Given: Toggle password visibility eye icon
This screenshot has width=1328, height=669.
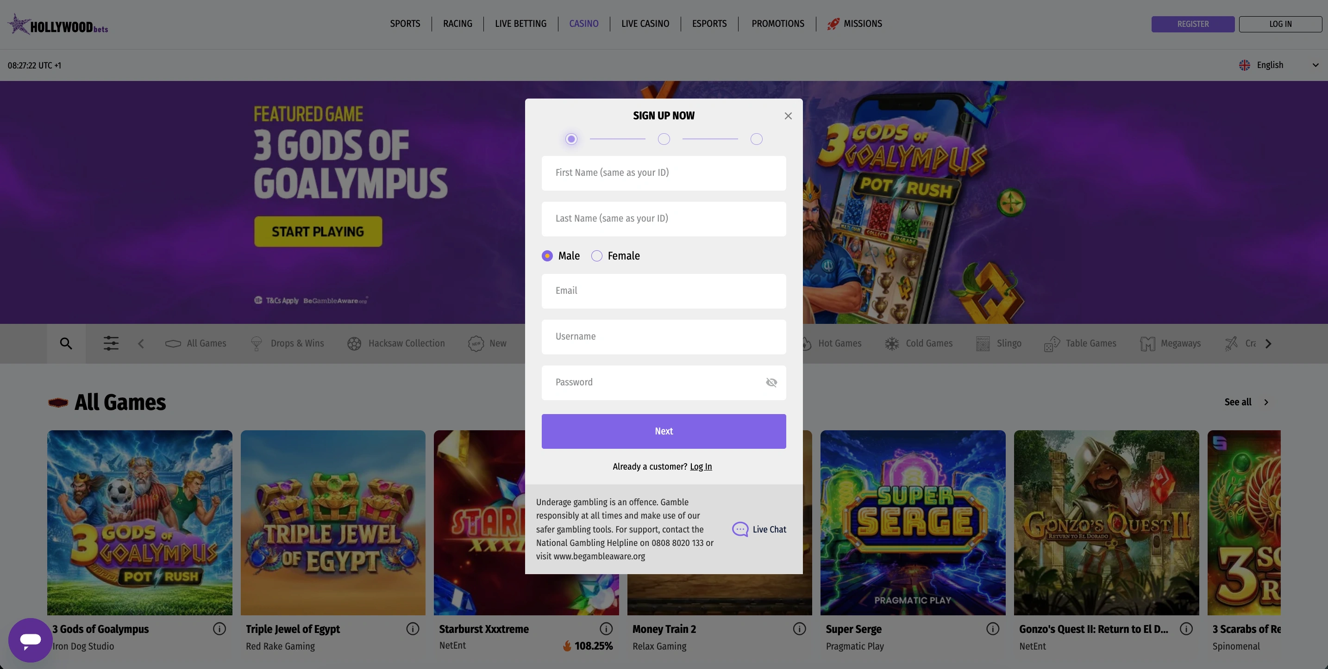Looking at the screenshot, I should [x=771, y=382].
